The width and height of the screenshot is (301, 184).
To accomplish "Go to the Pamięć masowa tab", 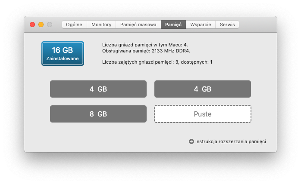I will pyautogui.click(x=138, y=25).
